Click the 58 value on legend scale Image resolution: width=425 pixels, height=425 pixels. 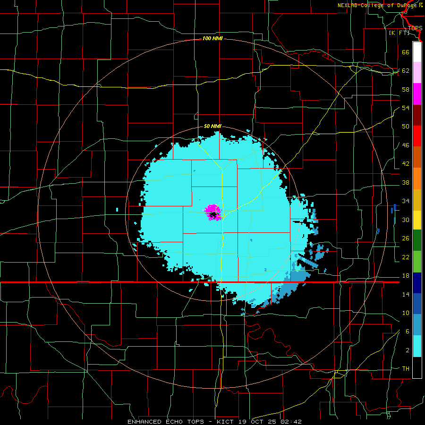coord(406,89)
